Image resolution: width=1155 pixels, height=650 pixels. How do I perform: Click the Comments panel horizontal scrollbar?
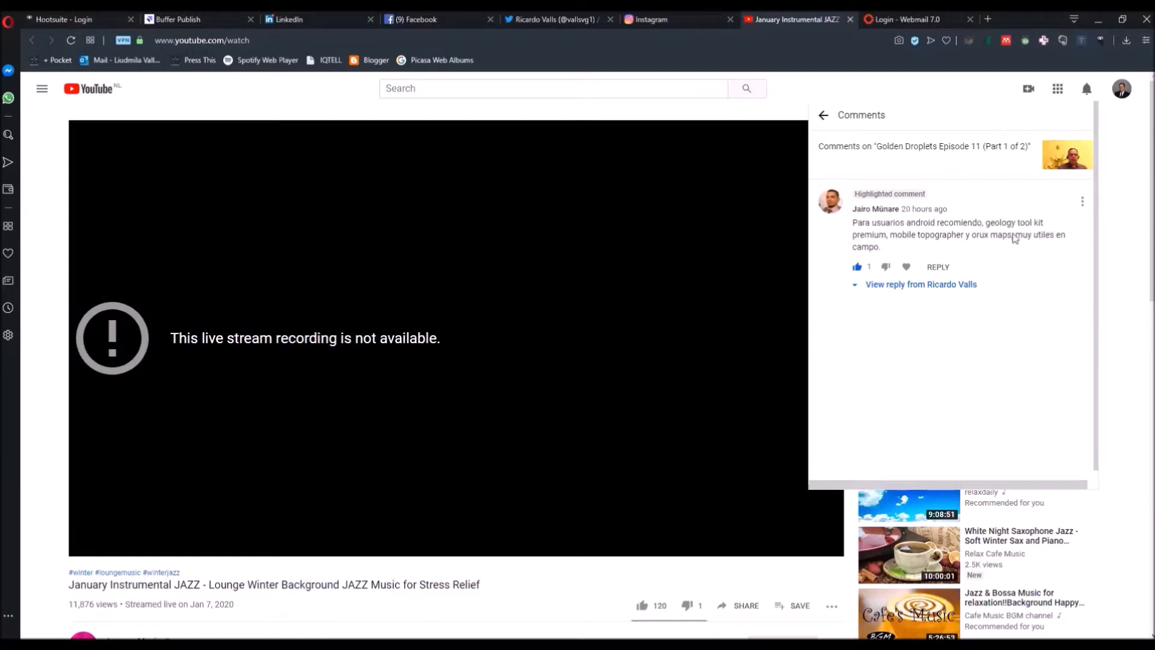click(x=948, y=484)
